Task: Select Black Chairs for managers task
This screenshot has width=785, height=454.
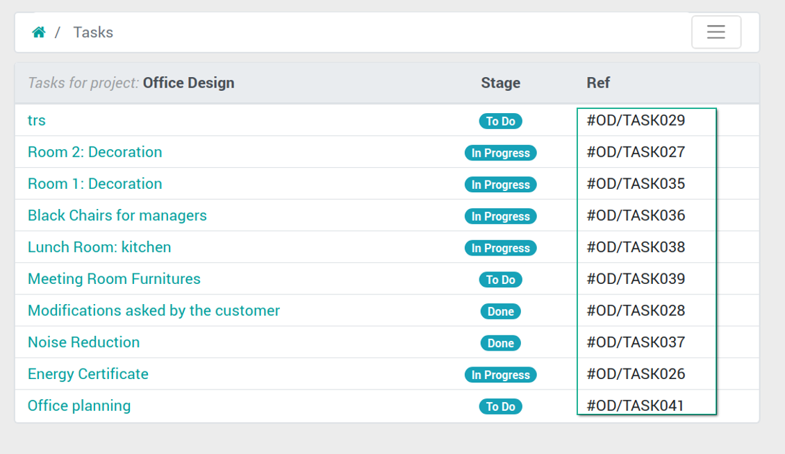Action: [117, 215]
